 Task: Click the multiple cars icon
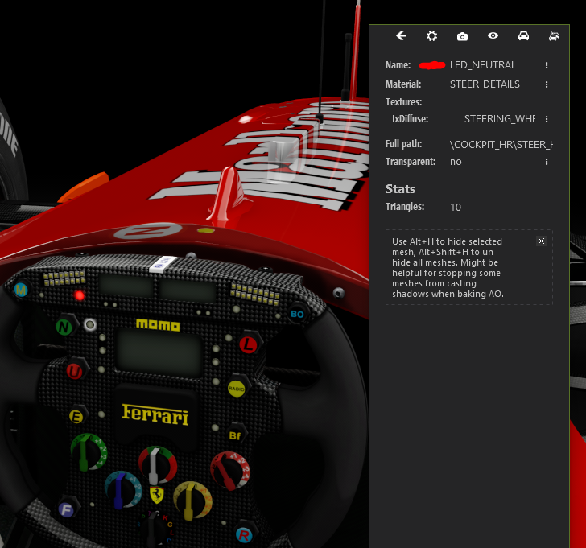click(x=554, y=36)
